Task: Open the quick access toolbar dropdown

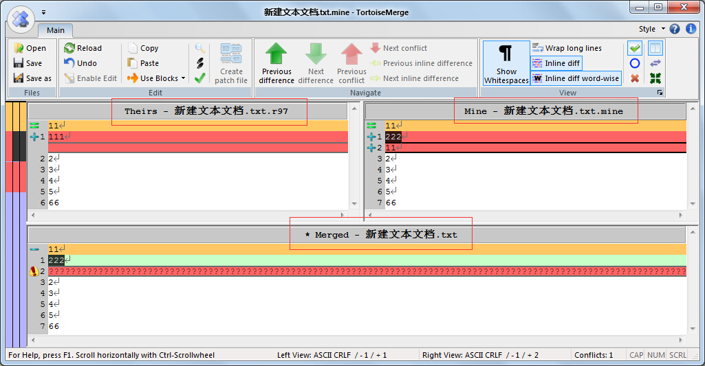Action: tap(43, 12)
